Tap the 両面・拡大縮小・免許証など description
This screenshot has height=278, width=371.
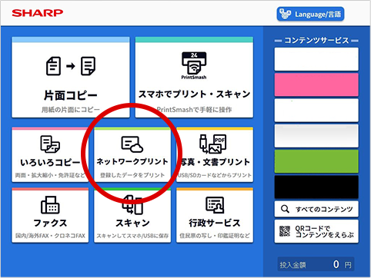[x=50, y=175]
